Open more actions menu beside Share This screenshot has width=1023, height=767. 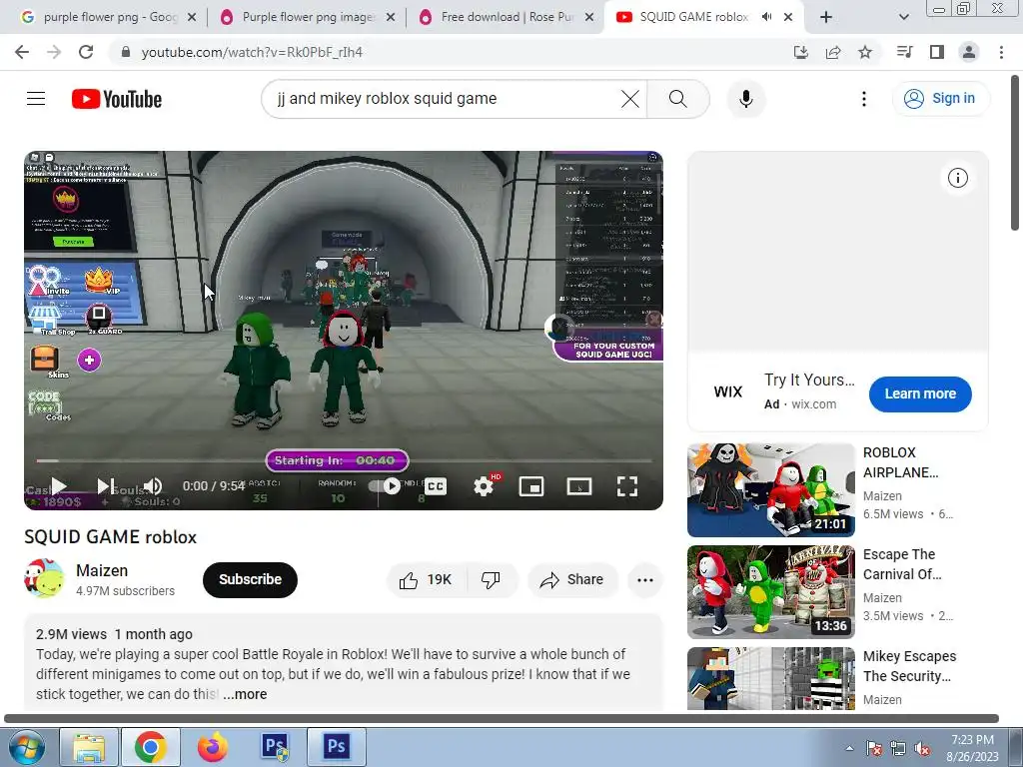click(x=644, y=580)
